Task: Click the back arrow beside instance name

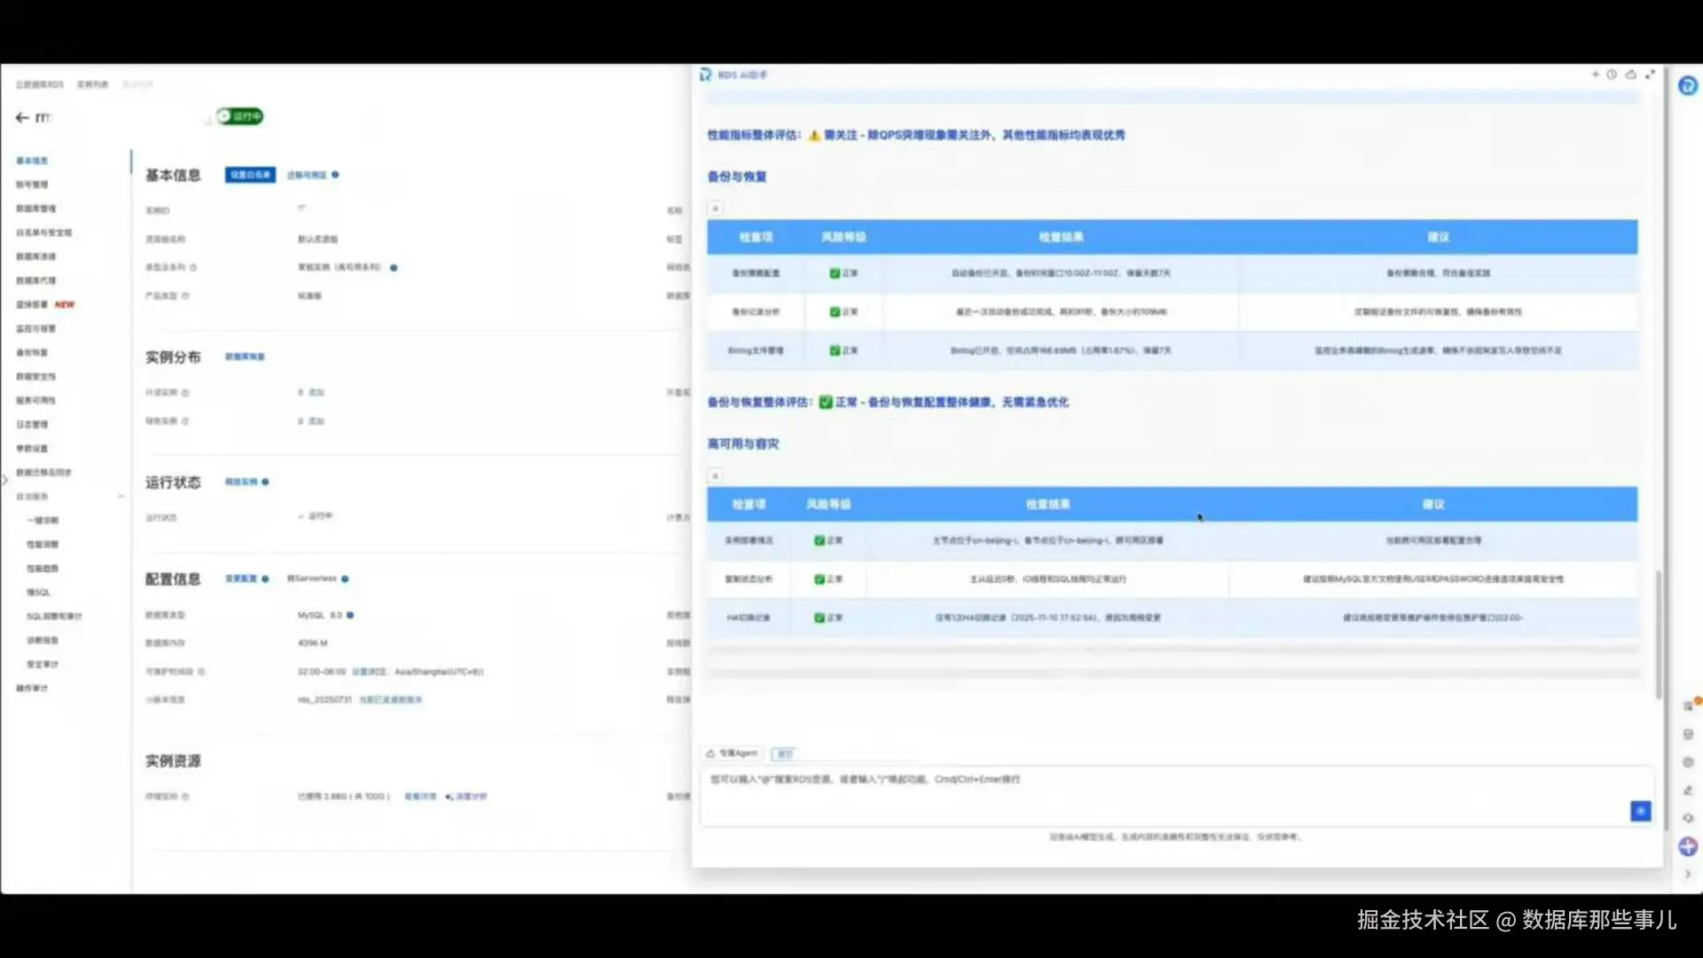Action: point(22,117)
